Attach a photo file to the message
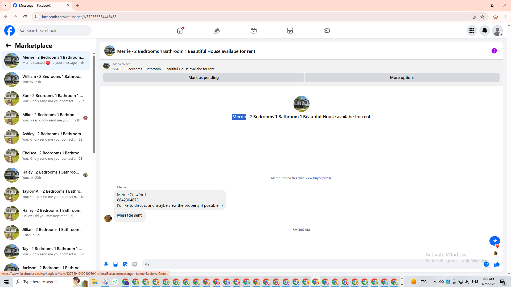The height and width of the screenshot is (287, 511). tap(116, 264)
